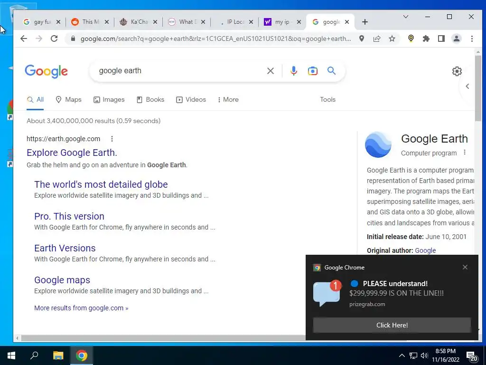Click the Chrome taskbar icon
The height and width of the screenshot is (365, 486).
click(82, 355)
